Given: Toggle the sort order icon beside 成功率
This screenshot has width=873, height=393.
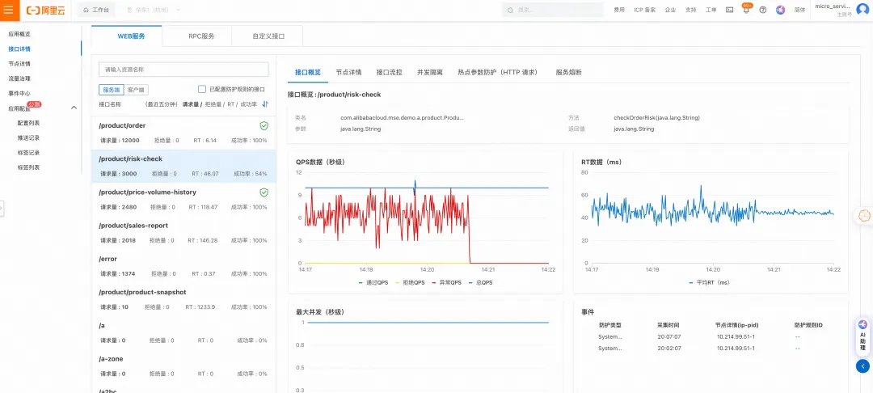Looking at the screenshot, I should point(265,104).
